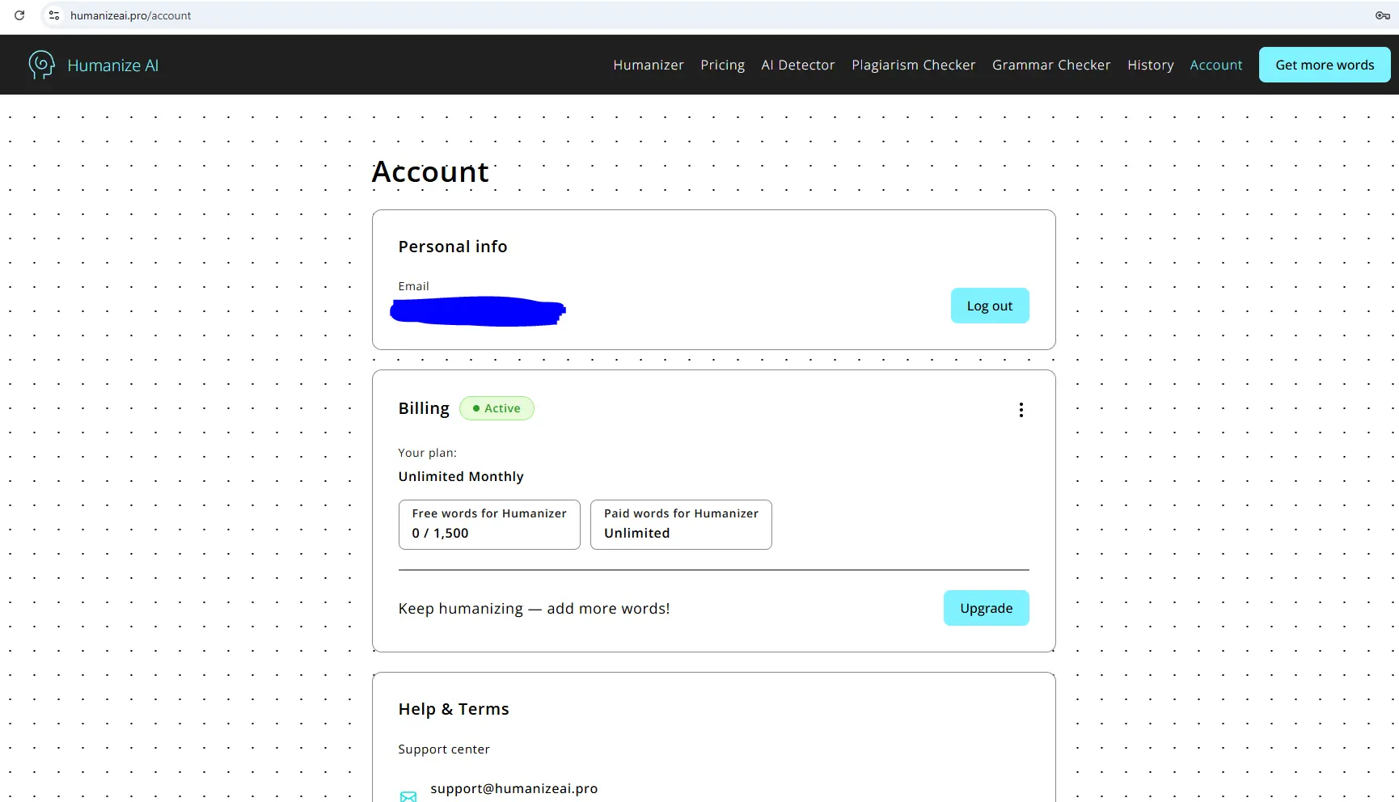Click the support@humanizeai.pro email link

coord(514,788)
